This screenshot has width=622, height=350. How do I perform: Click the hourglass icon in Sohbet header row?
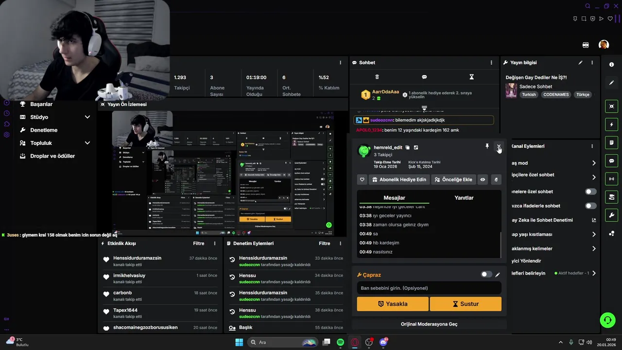point(471,77)
